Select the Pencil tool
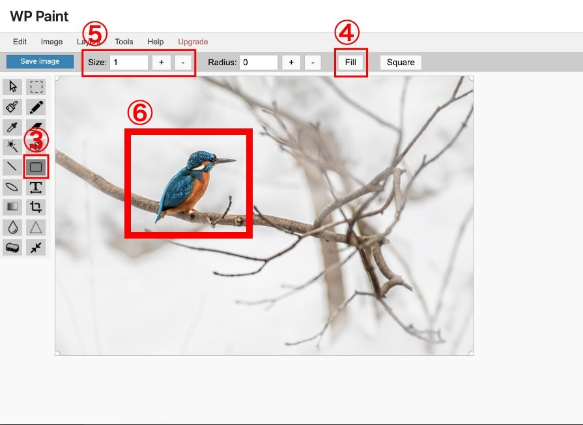Image resolution: width=583 pixels, height=425 pixels. pos(36,107)
